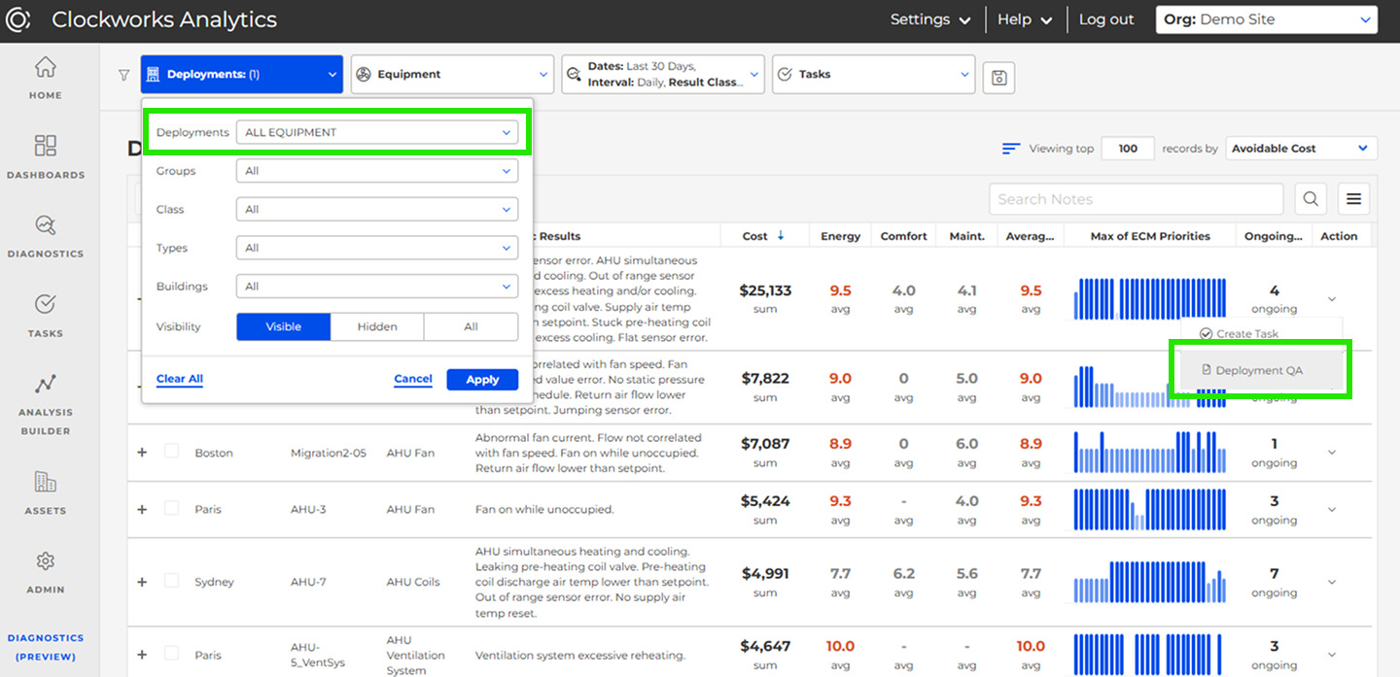The height and width of the screenshot is (677, 1400).
Task: Click Log out
Action: 1106,19
